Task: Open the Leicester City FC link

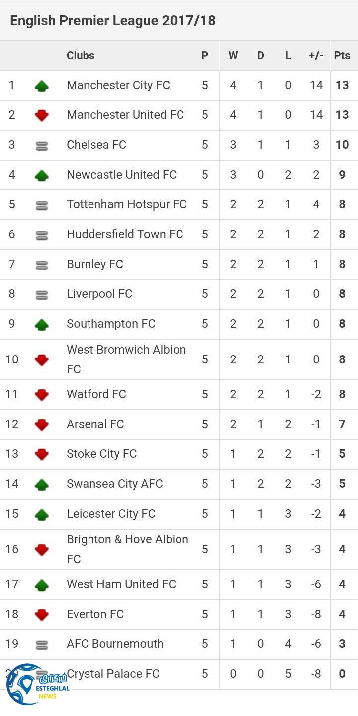Action: pyautogui.click(x=111, y=514)
